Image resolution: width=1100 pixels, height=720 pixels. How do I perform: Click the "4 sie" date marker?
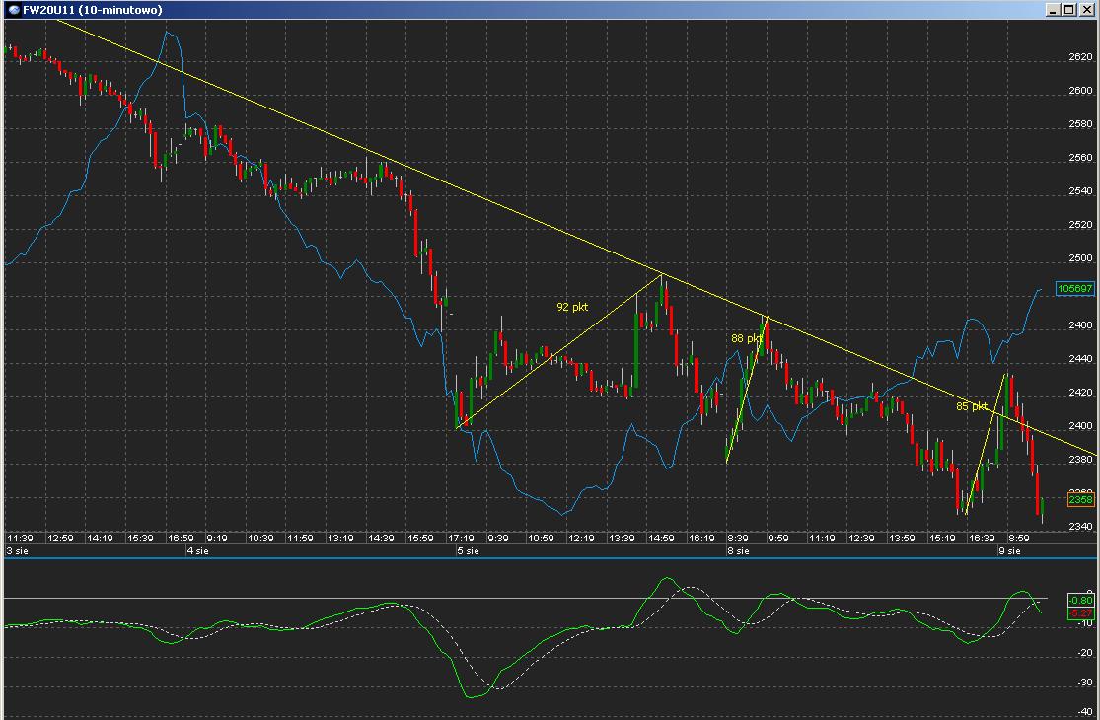196,551
